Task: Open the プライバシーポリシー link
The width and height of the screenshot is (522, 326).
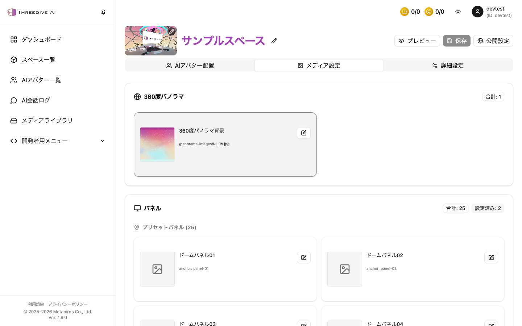Action: coord(68,304)
